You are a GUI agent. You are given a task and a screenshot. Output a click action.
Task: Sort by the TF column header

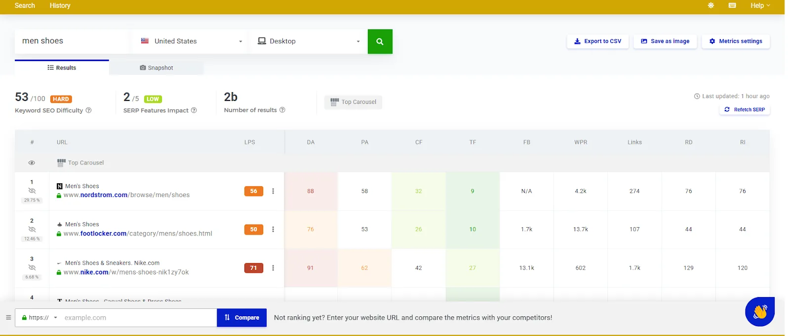point(473,142)
